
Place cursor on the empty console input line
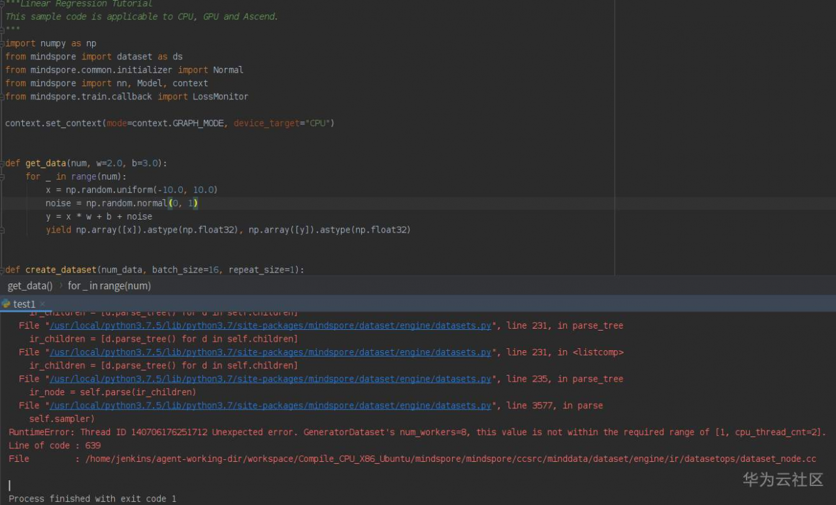coord(10,485)
